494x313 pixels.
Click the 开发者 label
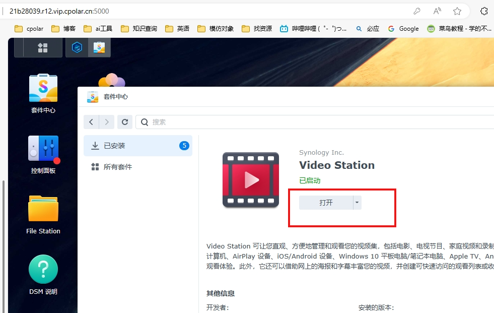point(218,307)
